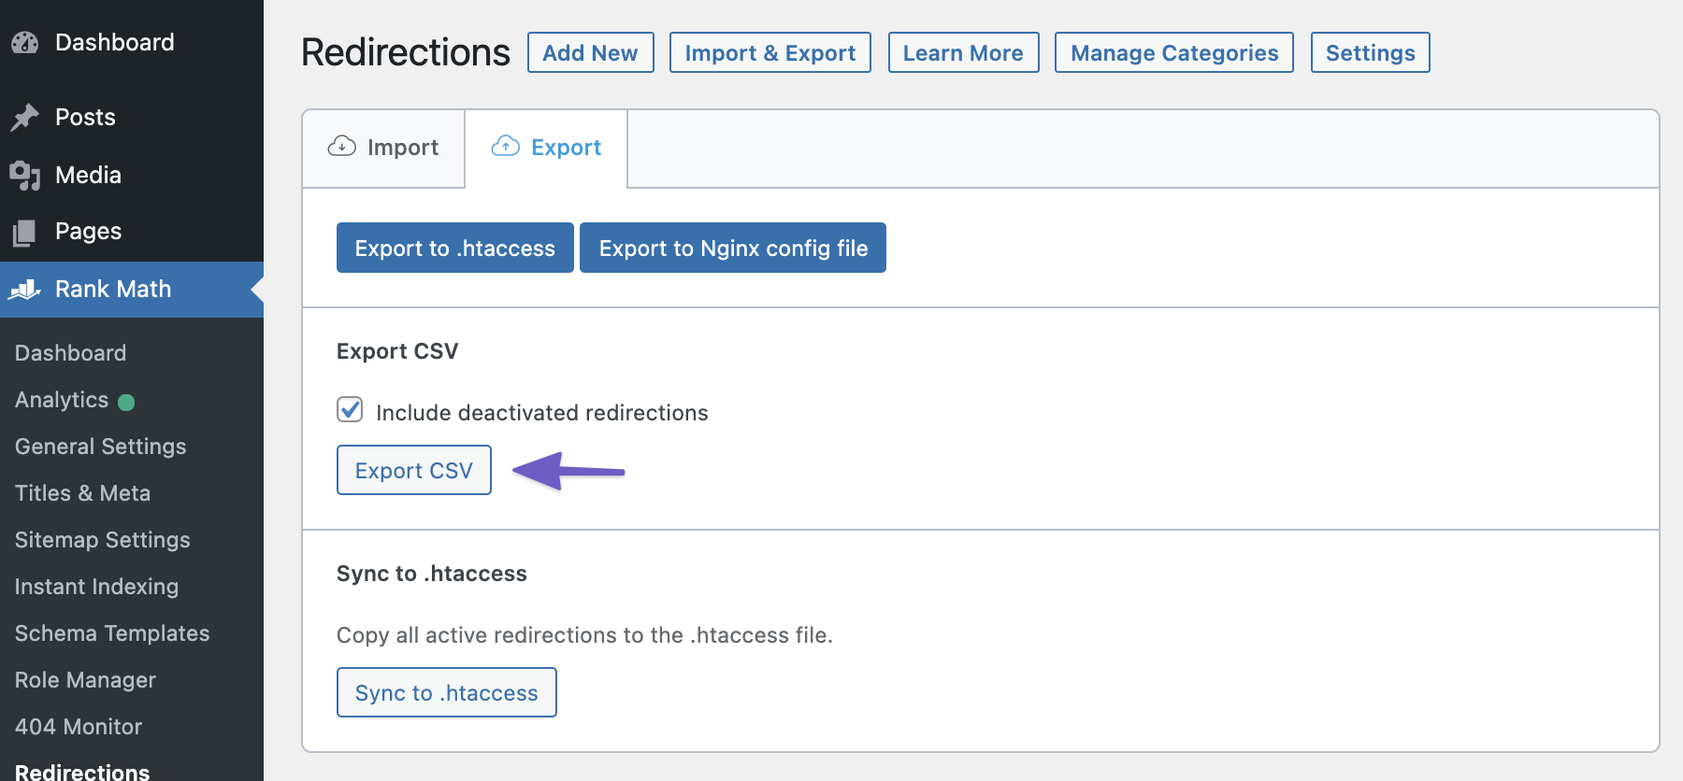The width and height of the screenshot is (1683, 781).
Task: Click the Dashboard gauge icon in sidebar
Action: click(x=25, y=42)
